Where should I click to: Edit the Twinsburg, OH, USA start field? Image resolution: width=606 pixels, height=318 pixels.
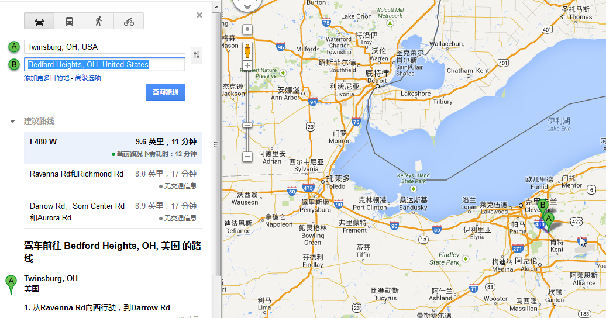coord(104,47)
